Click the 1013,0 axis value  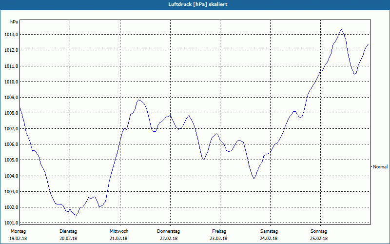[11, 35]
